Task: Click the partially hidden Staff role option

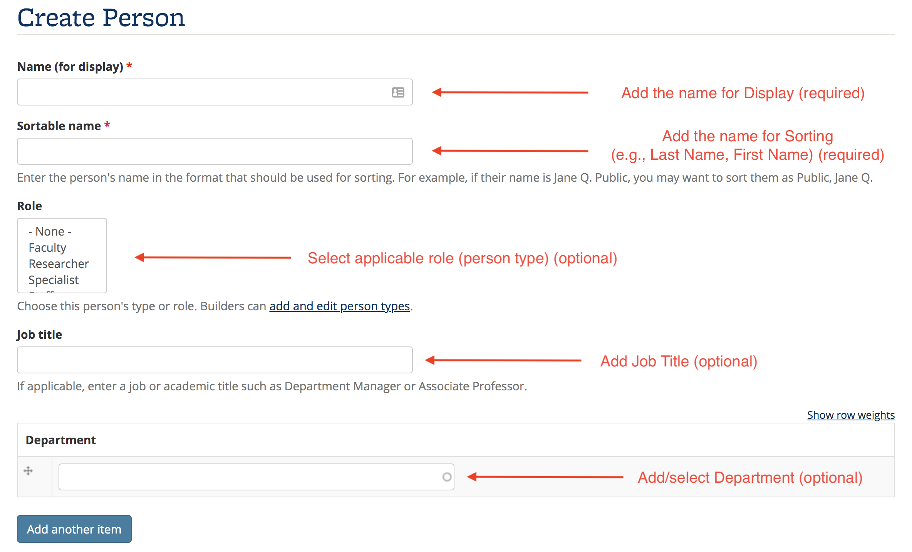Action: pos(42,291)
